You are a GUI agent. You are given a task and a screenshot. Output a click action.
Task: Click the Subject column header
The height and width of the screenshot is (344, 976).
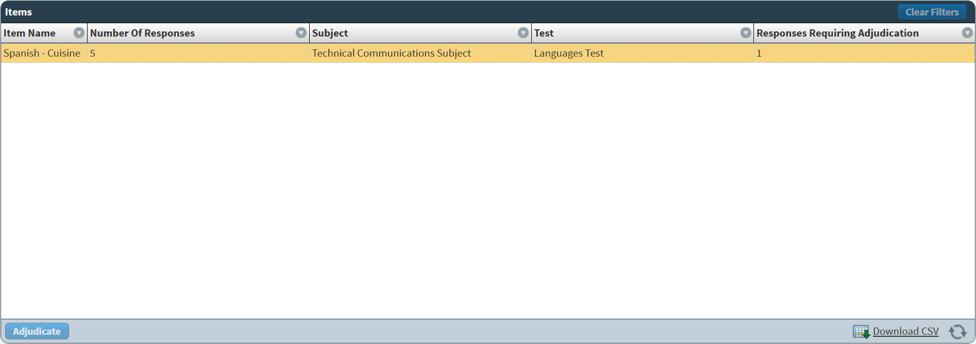point(330,33)
